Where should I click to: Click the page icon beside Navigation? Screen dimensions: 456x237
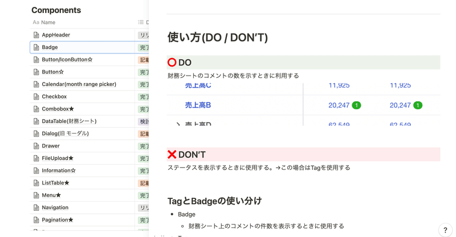pyautogui.click(x=36, y=207)
